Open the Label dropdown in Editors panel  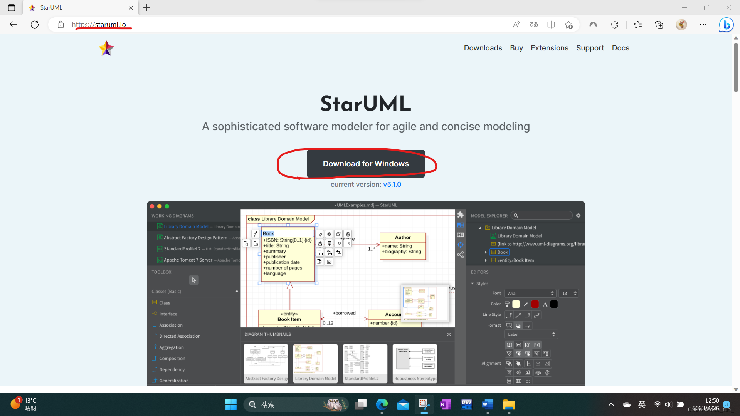pos(531,334)
